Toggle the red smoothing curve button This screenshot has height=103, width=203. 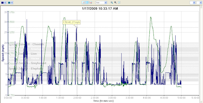tap(91, 3)
